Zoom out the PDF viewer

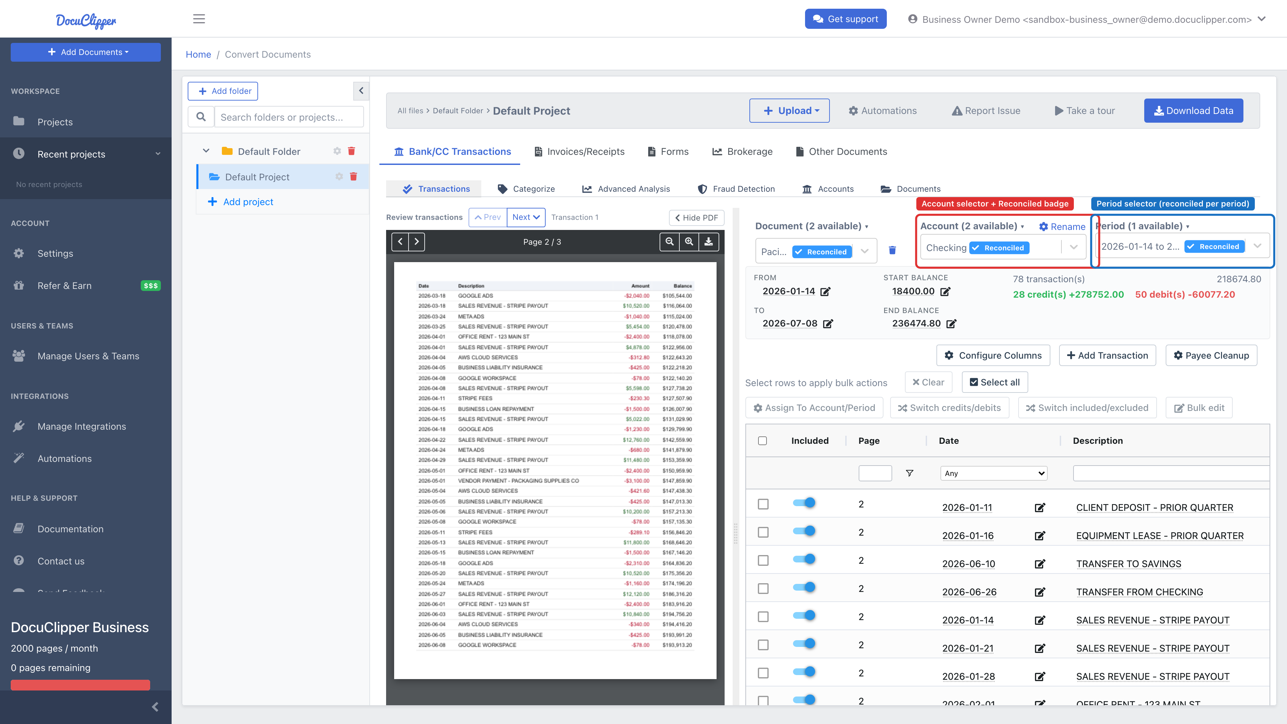click(670, 242)
